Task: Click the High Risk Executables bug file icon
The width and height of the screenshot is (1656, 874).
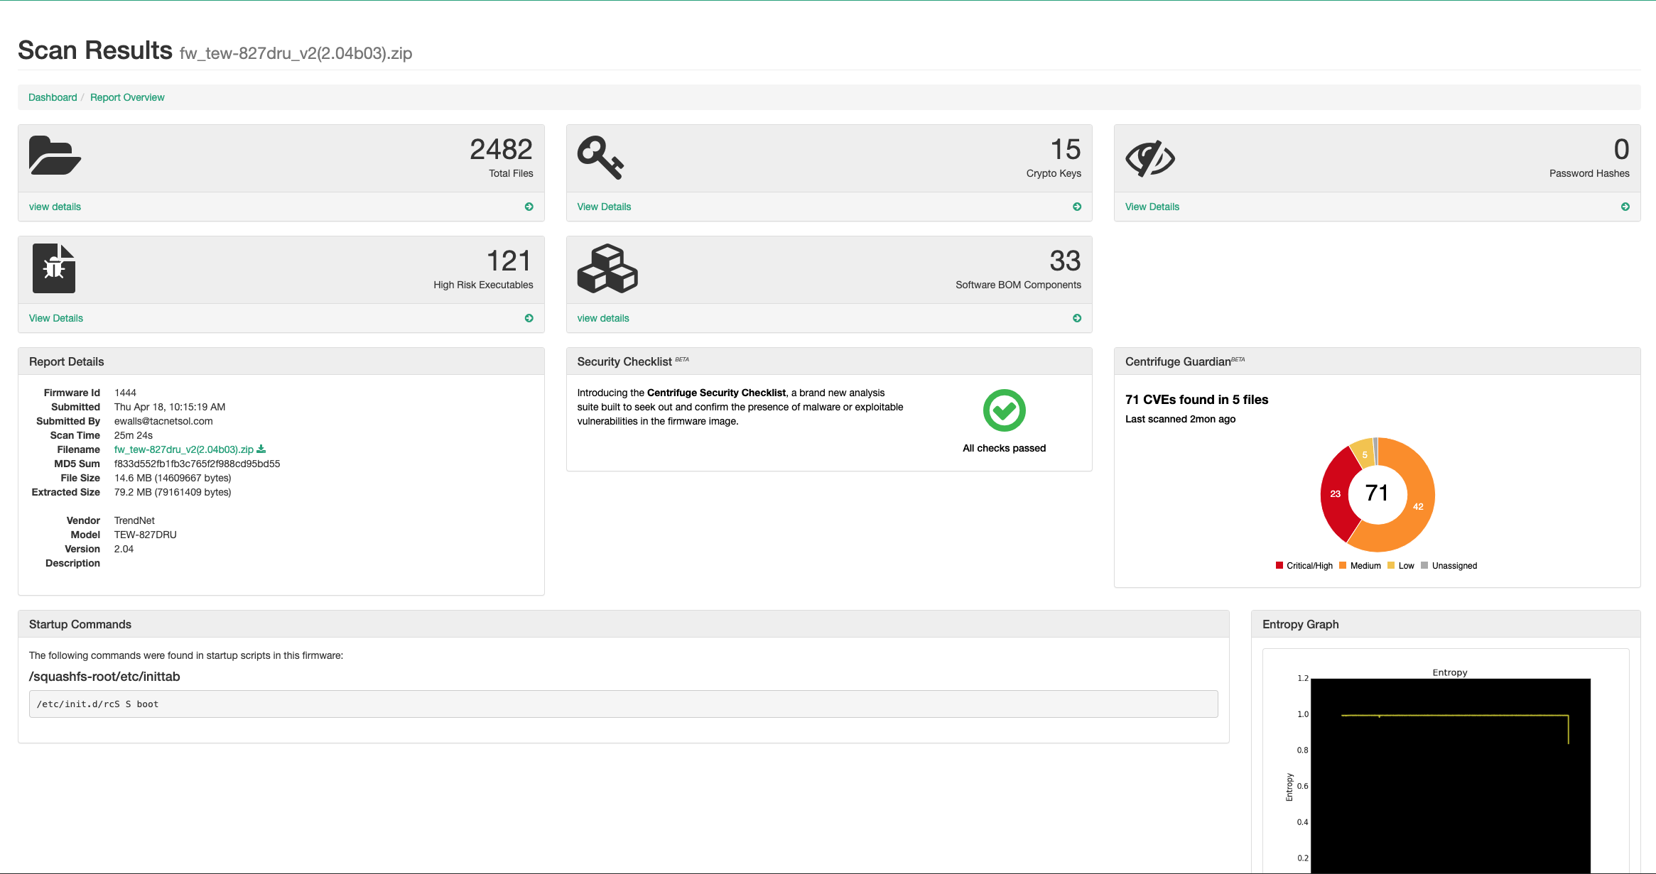Action: [x=54, y=268]
